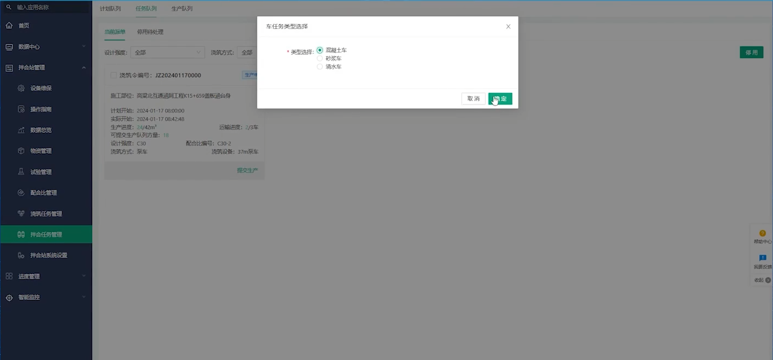Select the 清水车 radio option

(x=320, y=67)
